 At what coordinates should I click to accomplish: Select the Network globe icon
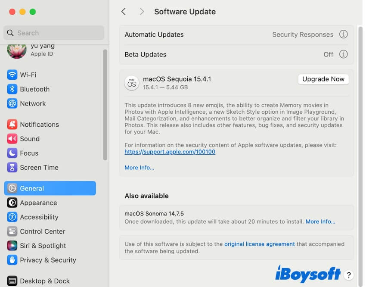pos(12,103)
